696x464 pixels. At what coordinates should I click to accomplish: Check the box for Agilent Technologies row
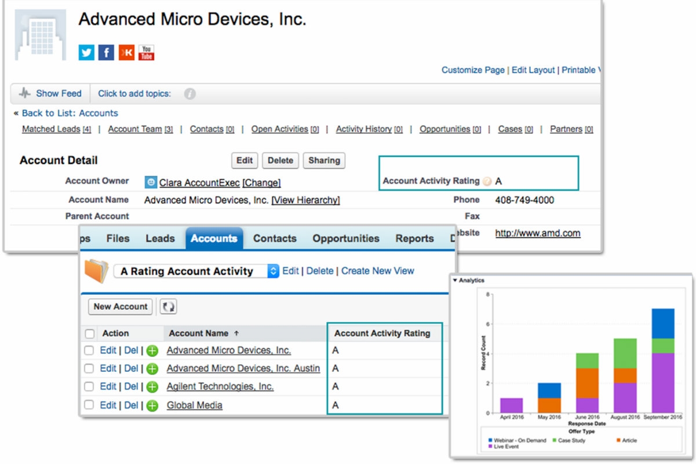click(x=89, y=386)
